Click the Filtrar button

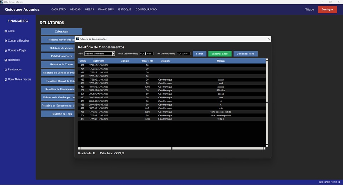(x=200, y=54)
